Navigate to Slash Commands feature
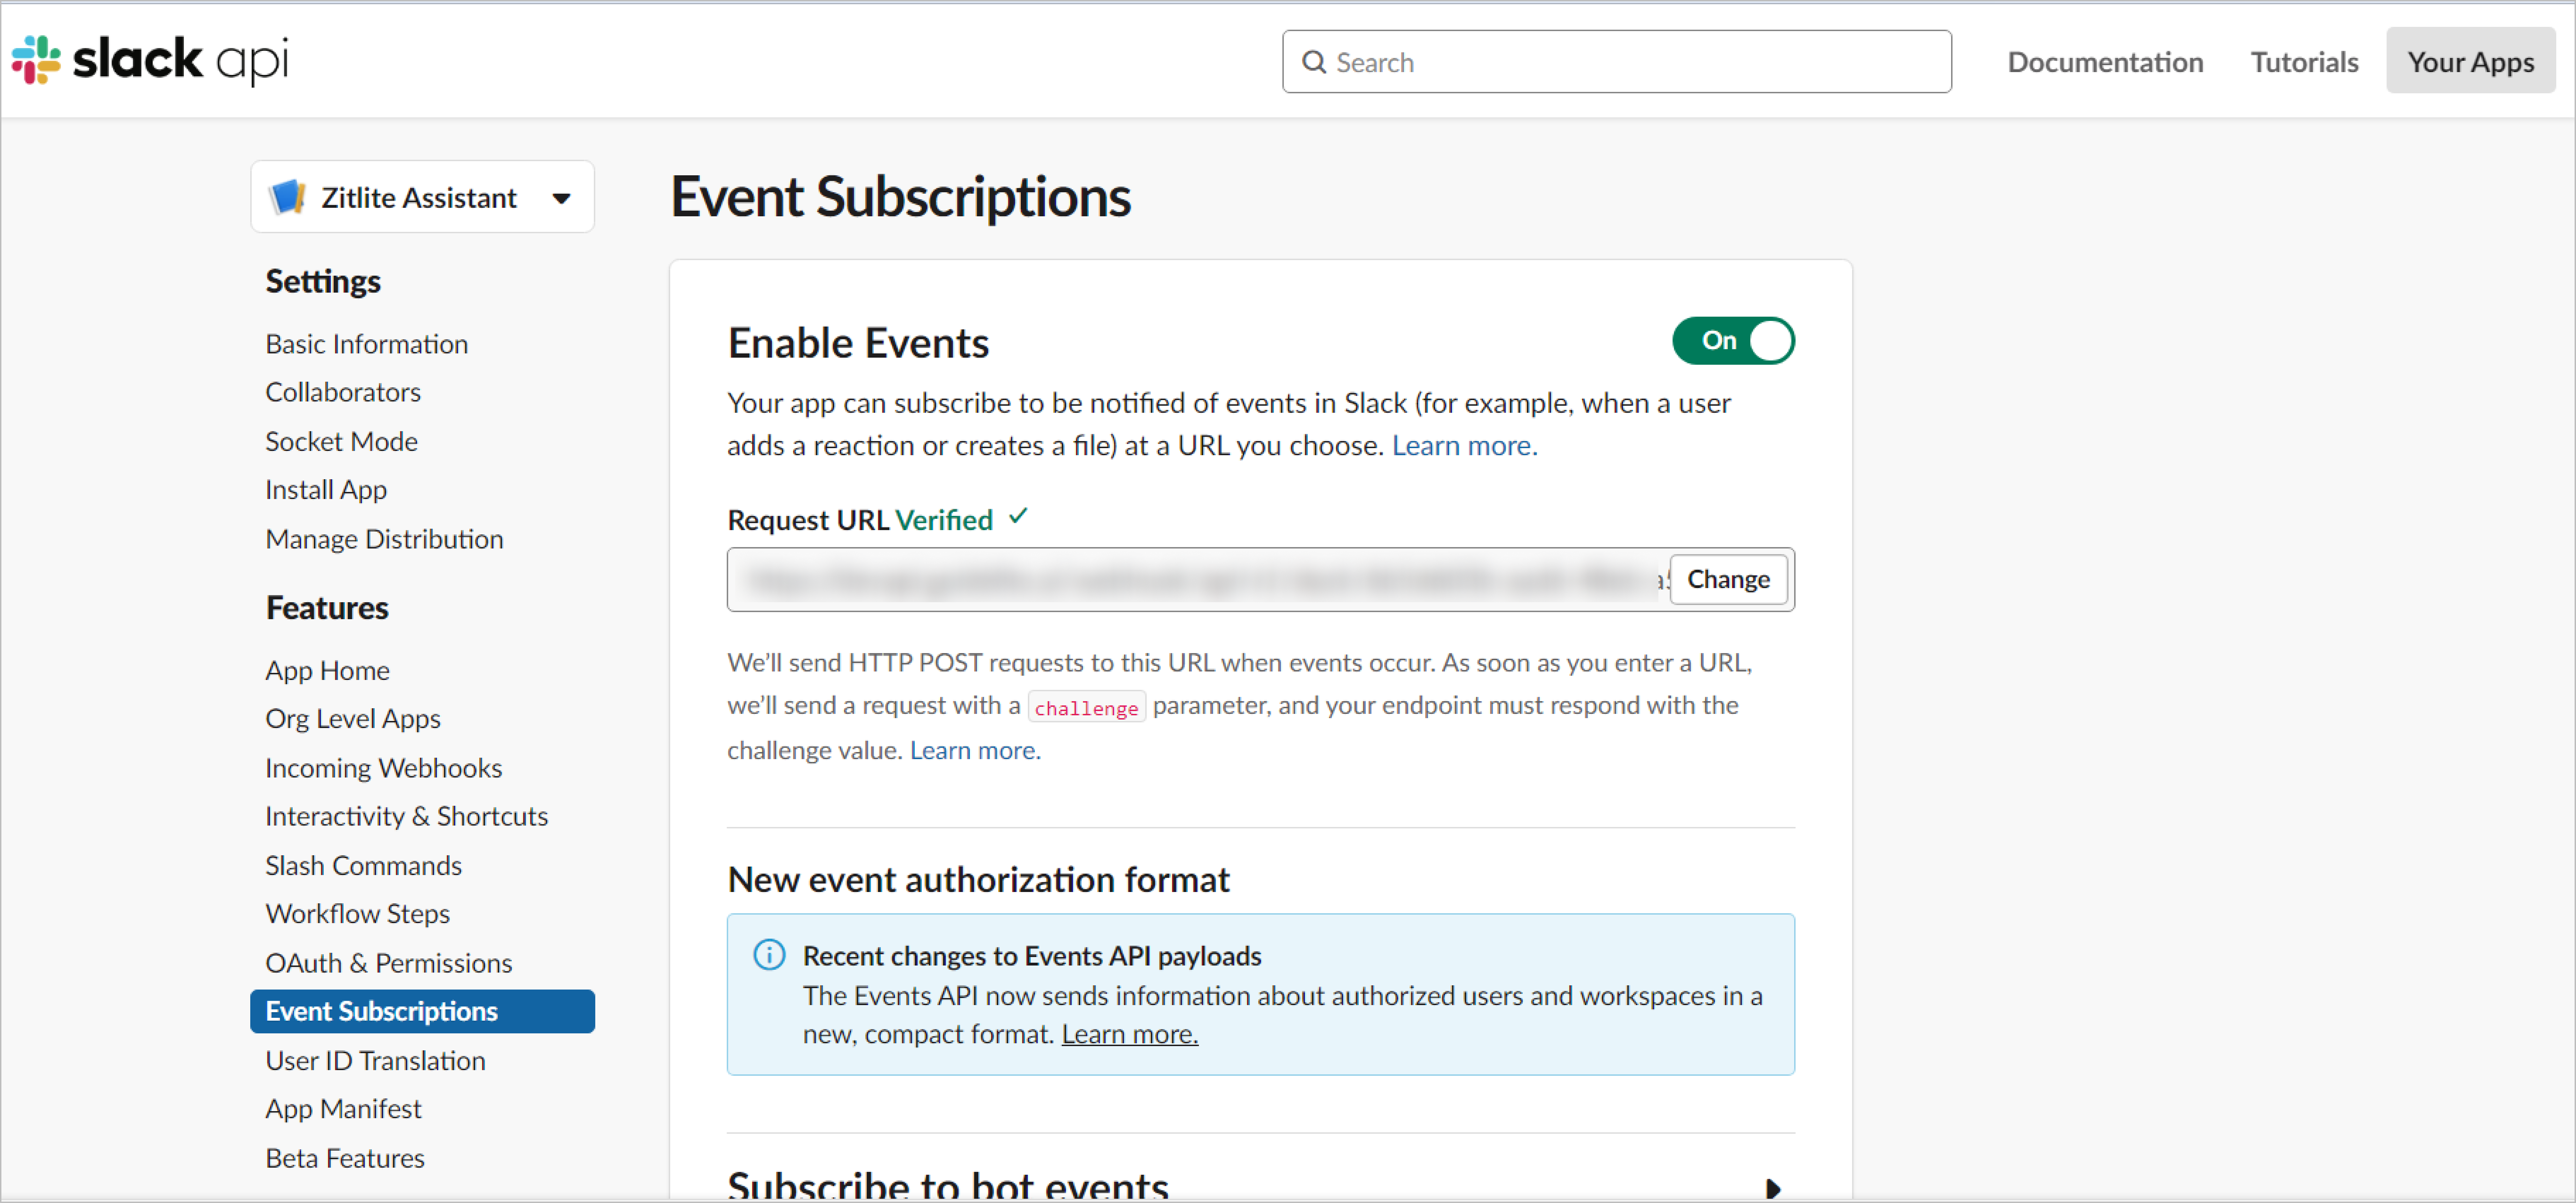The width and height of the screenshot is (2576, 1203). [x=363, y=865]
